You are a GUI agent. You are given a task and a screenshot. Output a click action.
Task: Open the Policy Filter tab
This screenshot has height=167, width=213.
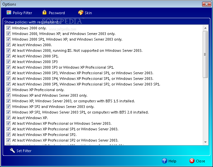pos(19,13)
